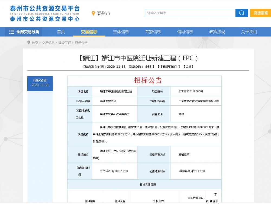Screen dimensions: 271x204
Task: Click 招标公告 breadcrumb link
Action: 81,43
